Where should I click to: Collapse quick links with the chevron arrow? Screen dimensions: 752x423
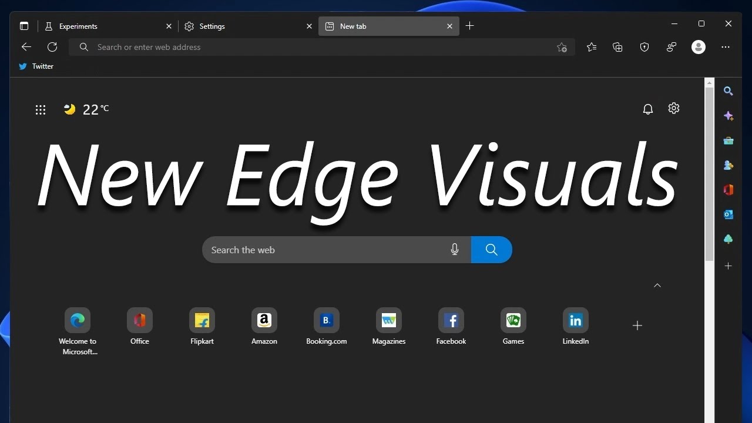pyautogui.click(x=657, y=286)
